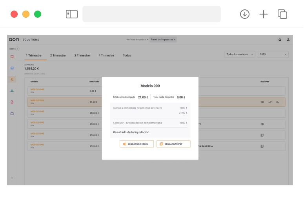Expand the sidebar menu chevron
Image resolution: width=304 pixels, height=207 pixels.
(x=17, y=49)
